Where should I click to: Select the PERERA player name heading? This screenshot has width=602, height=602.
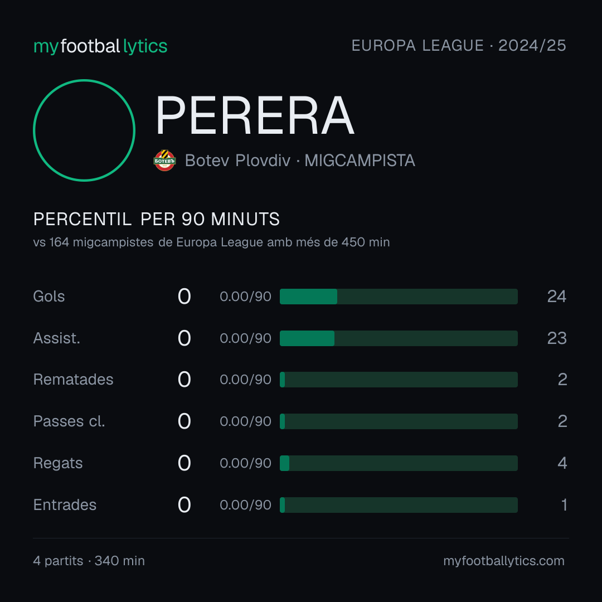(x=255, y=115)
